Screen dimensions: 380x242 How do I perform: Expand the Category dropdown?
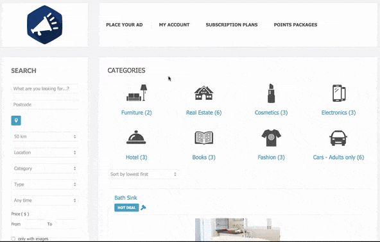45,168
